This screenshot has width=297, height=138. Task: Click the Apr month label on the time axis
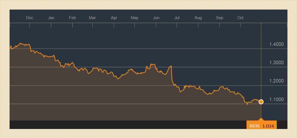(114, 18)
